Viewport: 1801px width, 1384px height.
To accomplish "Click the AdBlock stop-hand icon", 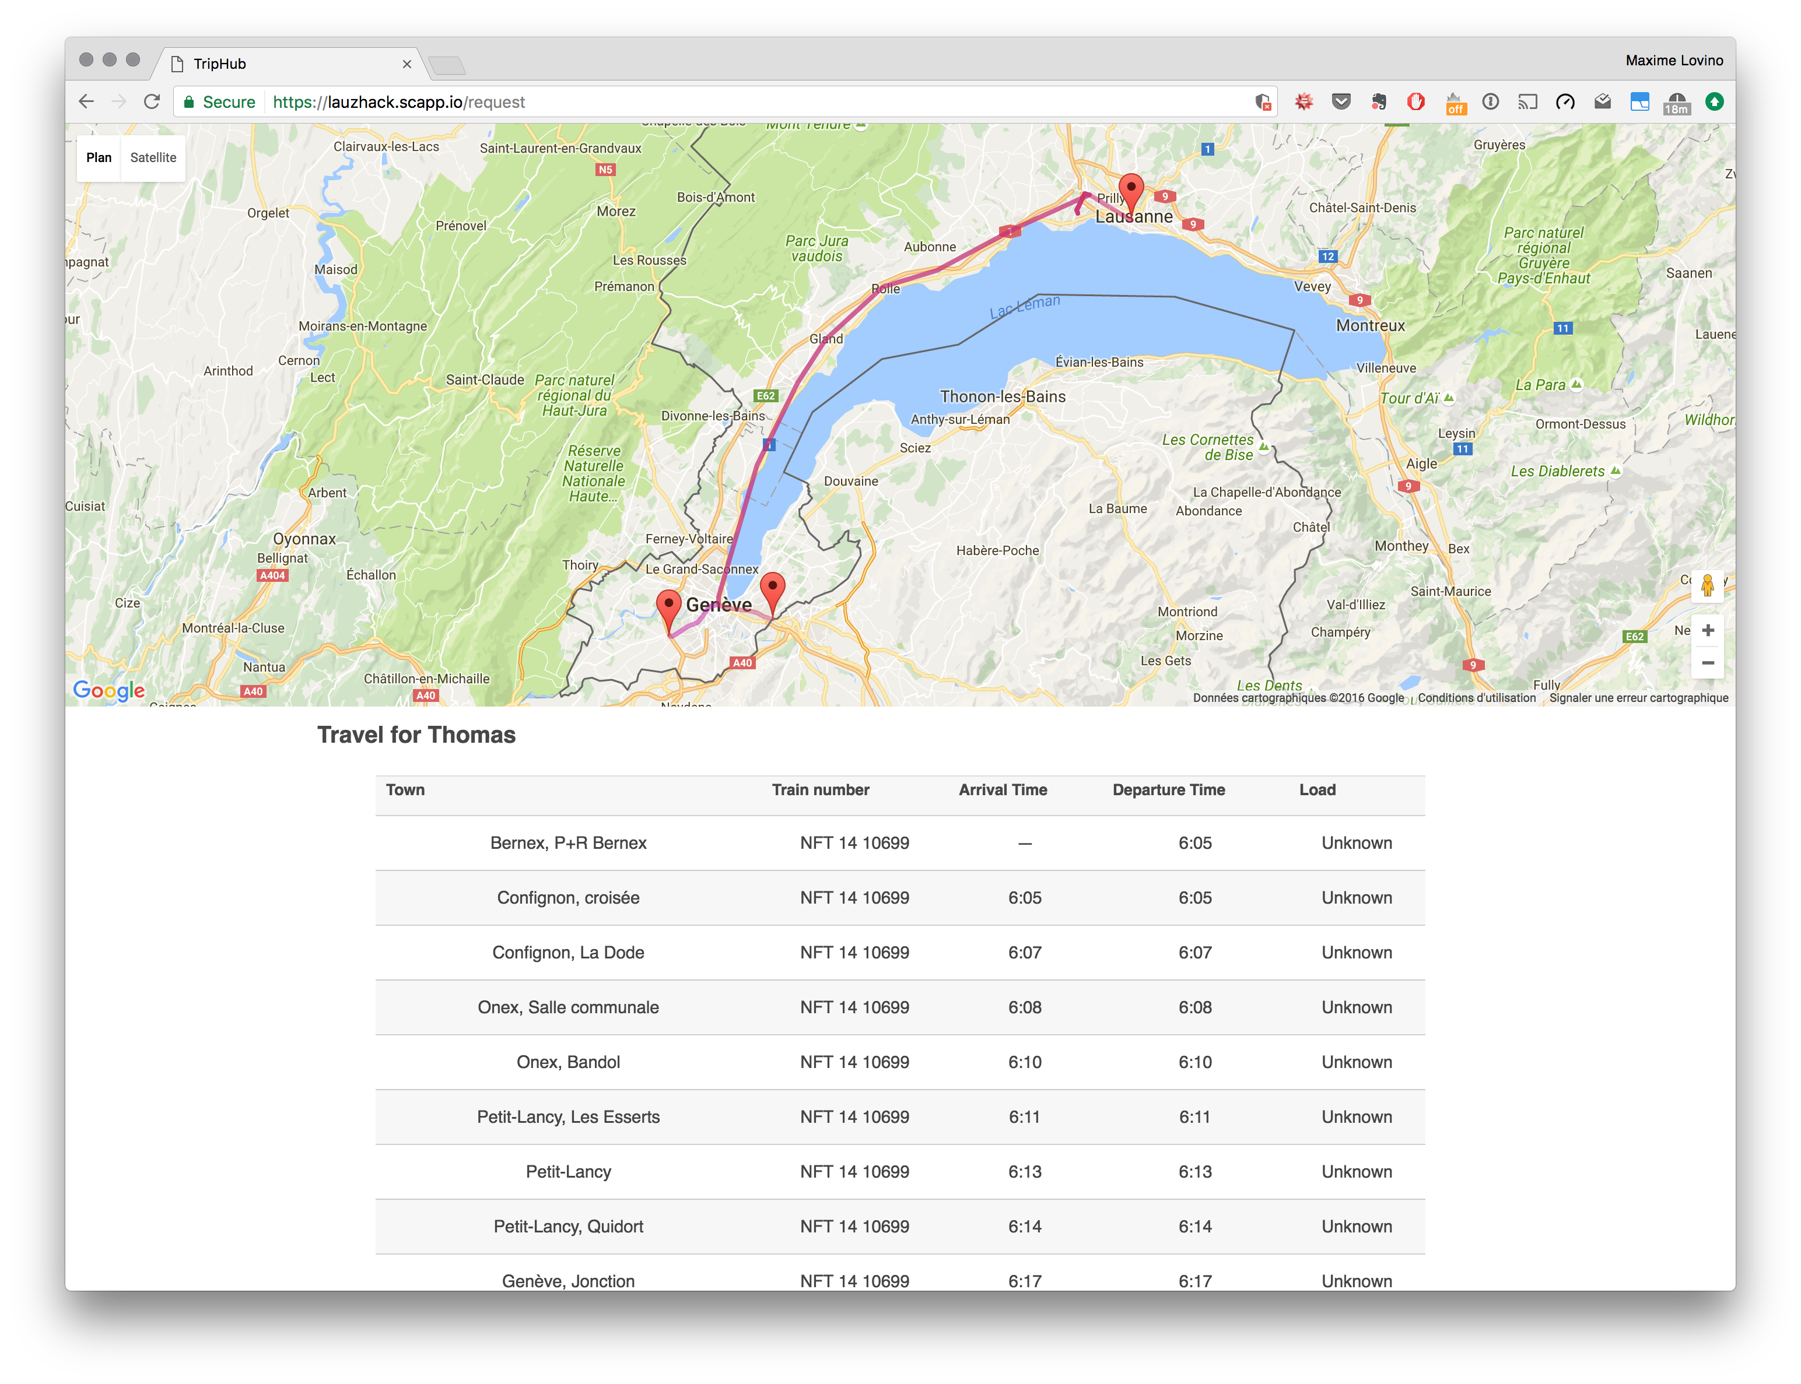I will tap(1416, 102).
